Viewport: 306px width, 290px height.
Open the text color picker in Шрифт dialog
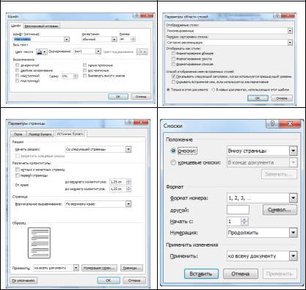coord(41,51)
